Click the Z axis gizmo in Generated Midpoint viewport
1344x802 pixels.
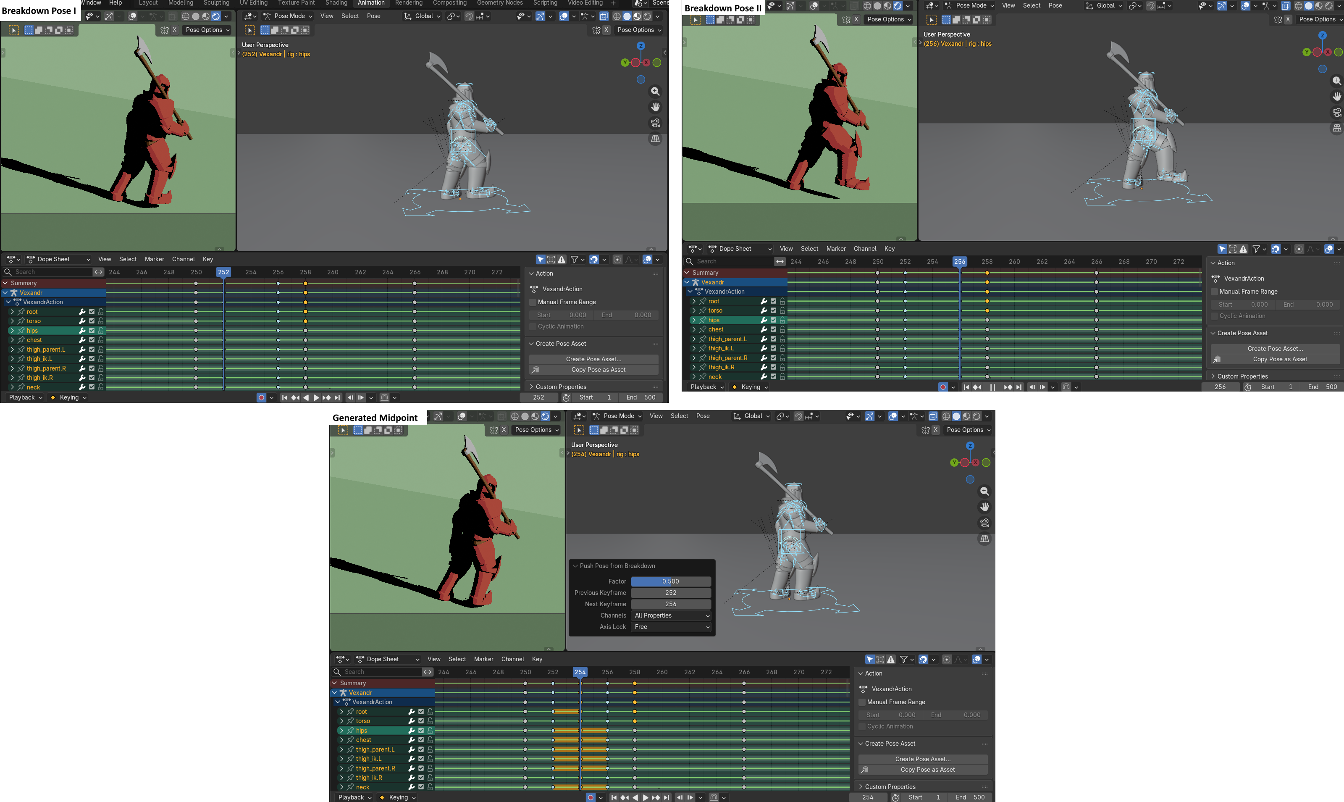(x=970, y=446)
